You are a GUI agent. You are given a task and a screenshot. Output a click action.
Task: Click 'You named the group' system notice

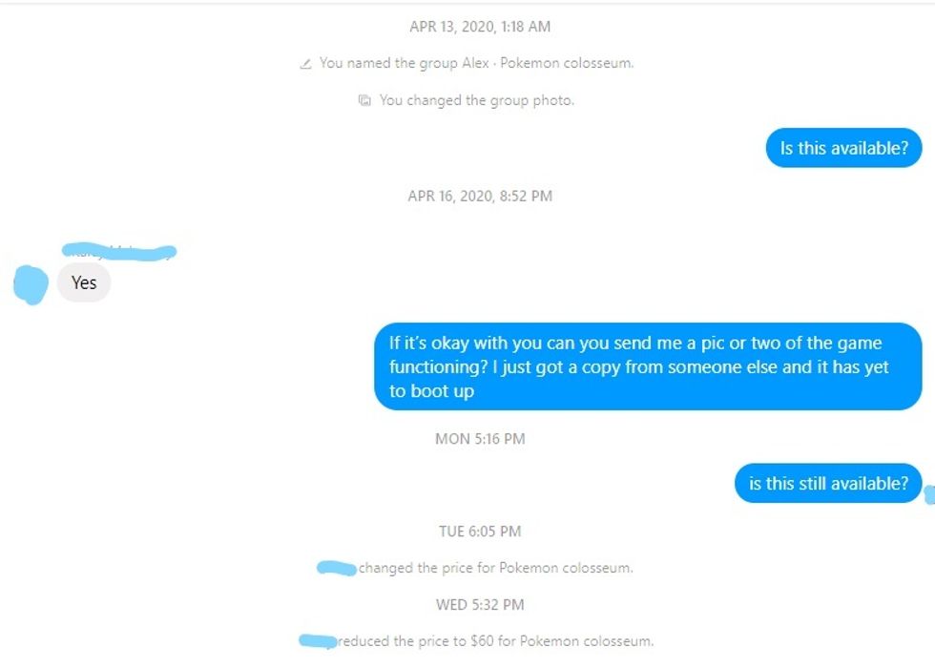click(x=476, y=63)
